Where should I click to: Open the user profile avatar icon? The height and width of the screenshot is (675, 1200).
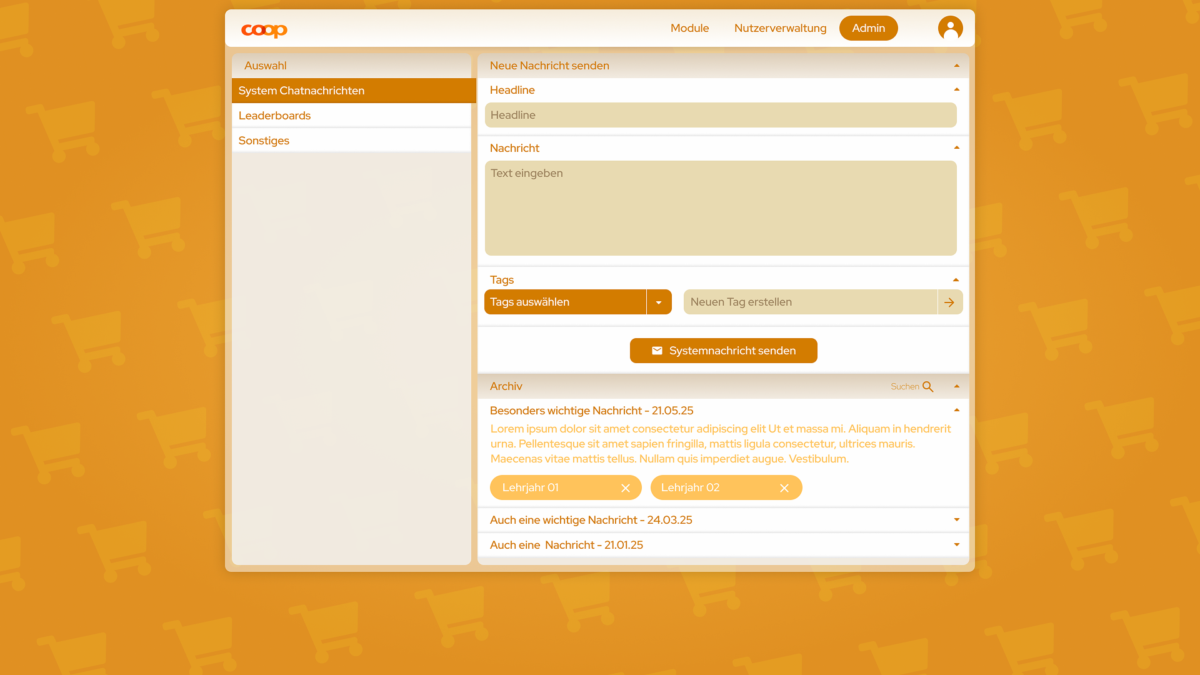[950, 28]
